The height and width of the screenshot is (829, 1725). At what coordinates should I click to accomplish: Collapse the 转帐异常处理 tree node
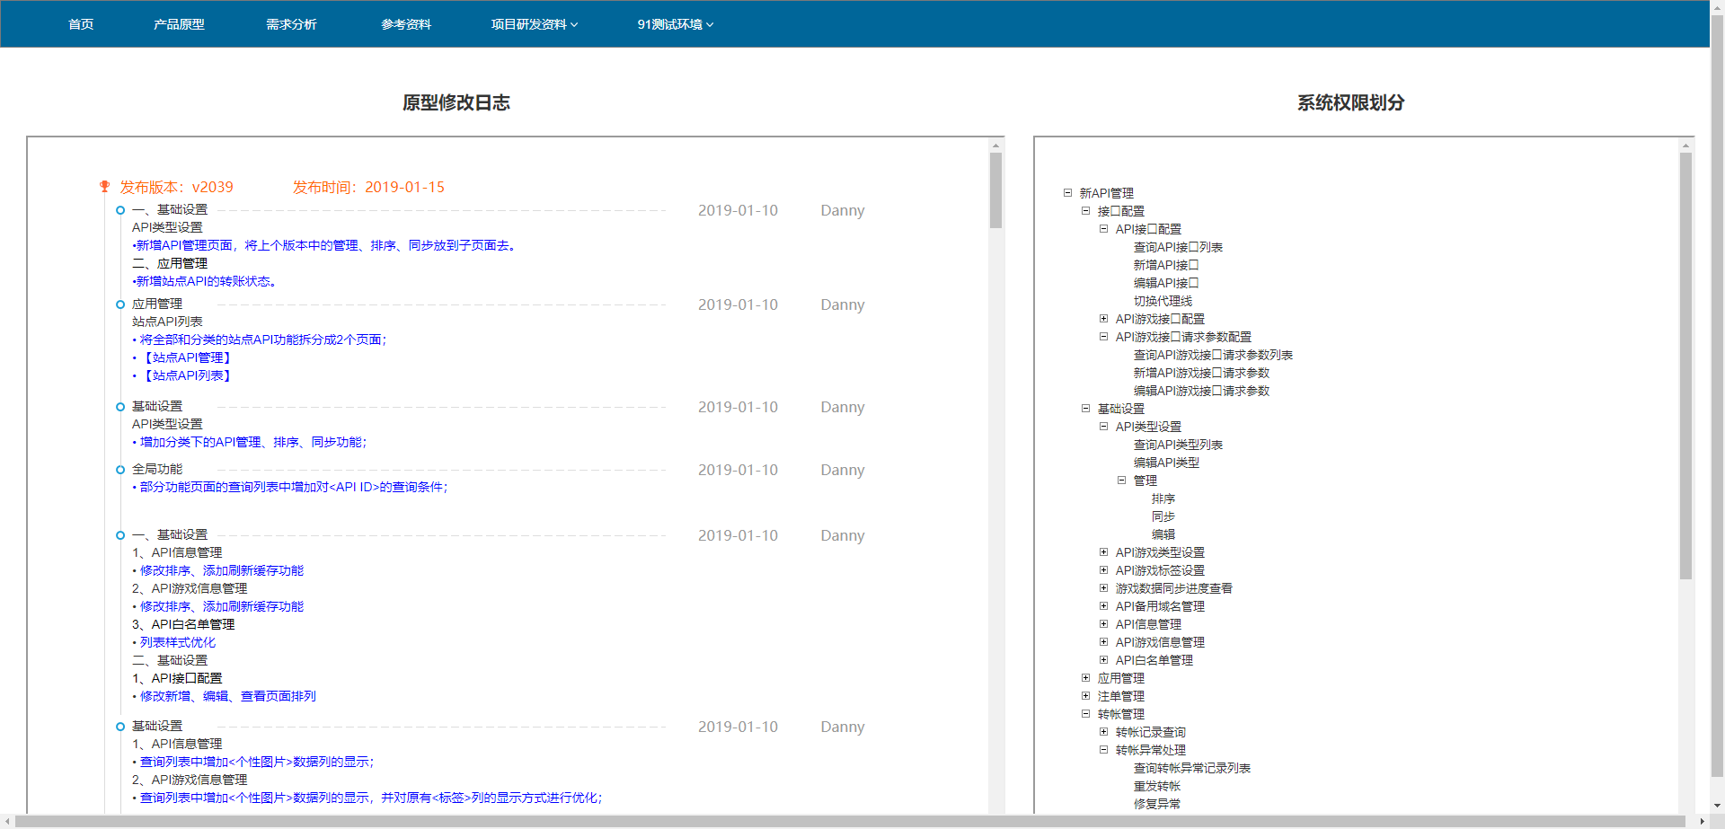click(x=1103, y=749)
